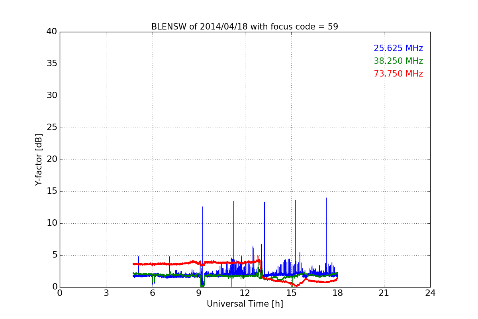Viewport: 478px width, 319px height.
Task: Select the blue '25.625 MHz' legend label
Action: click(398, 48)
